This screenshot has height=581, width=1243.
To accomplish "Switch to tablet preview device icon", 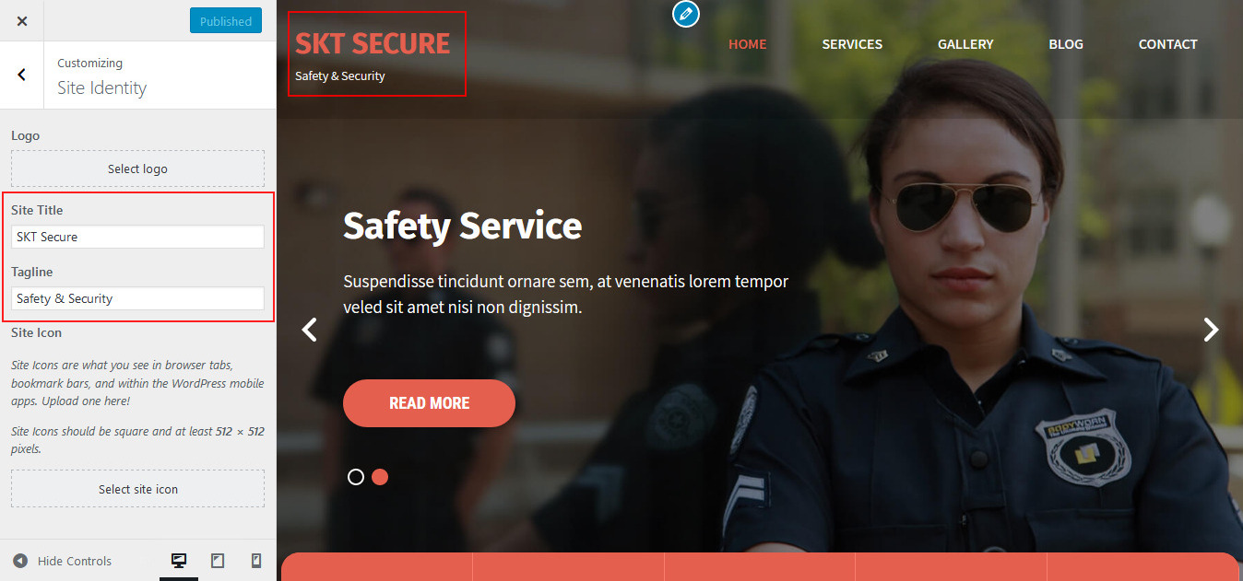I will tap(218, 561).
